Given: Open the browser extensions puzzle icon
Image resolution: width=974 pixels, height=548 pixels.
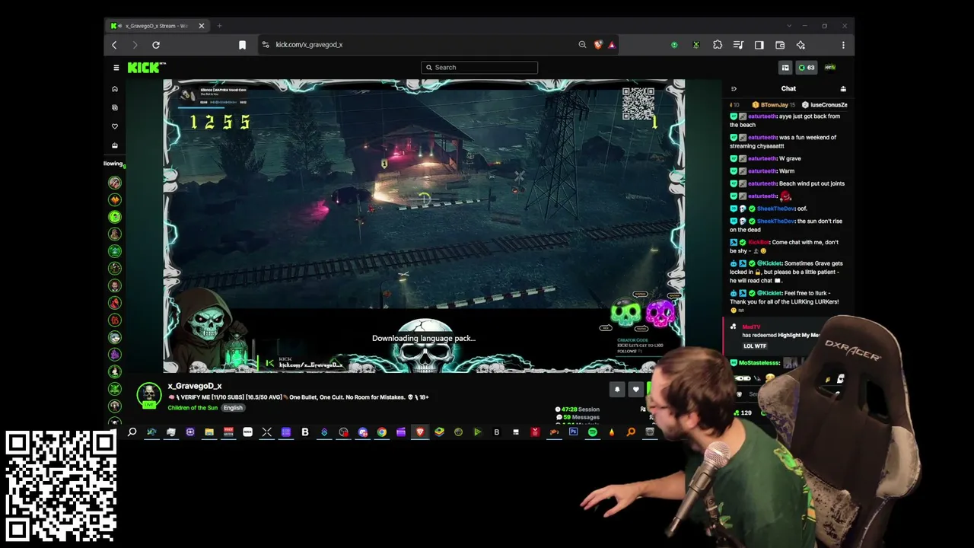Looking at the screenshot, I should point(718,45).
